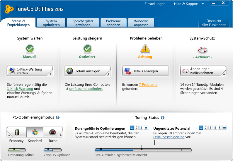Click Details anzeigen under Probleme beheben

coord(145,71)
